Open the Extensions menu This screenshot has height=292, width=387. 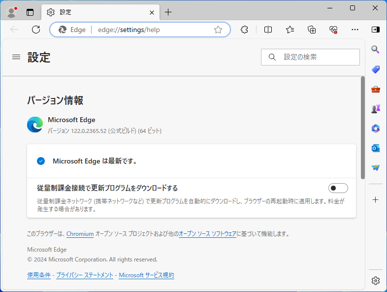tap(244, 30)
